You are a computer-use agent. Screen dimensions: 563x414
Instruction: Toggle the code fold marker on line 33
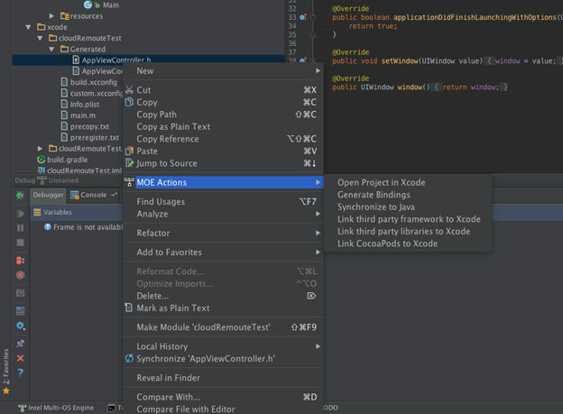point(313,17)
